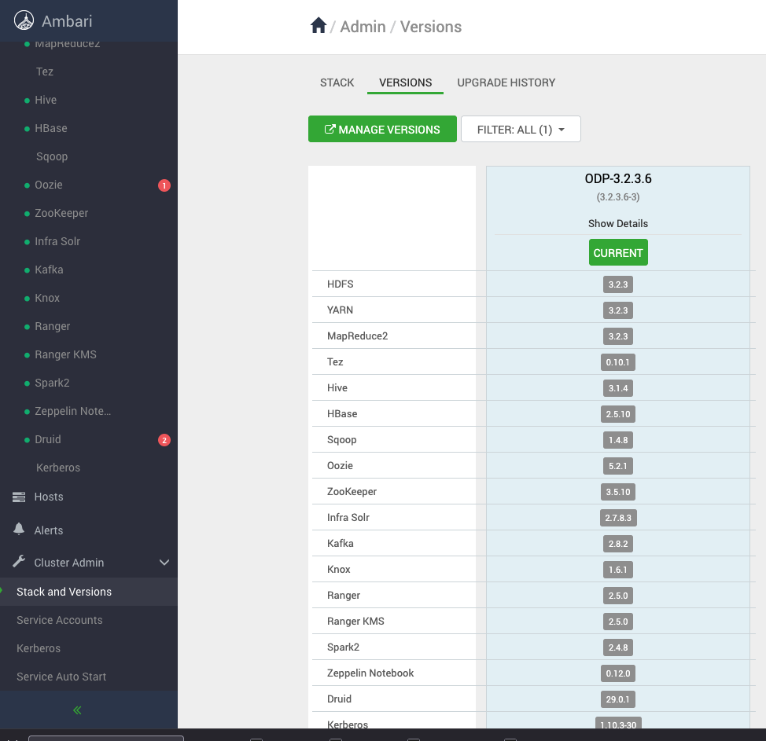Screen dimensions: 766x741
Task: Open HBase service in sidebar
Action: 51,128
